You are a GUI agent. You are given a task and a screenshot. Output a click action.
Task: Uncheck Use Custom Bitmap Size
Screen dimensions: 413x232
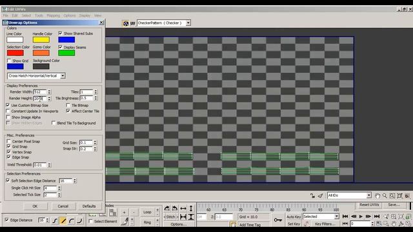[x=8, y=105]
